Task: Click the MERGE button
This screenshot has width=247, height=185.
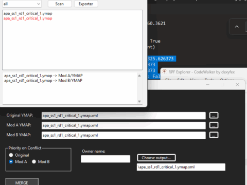Action: [x=22, y=182]
